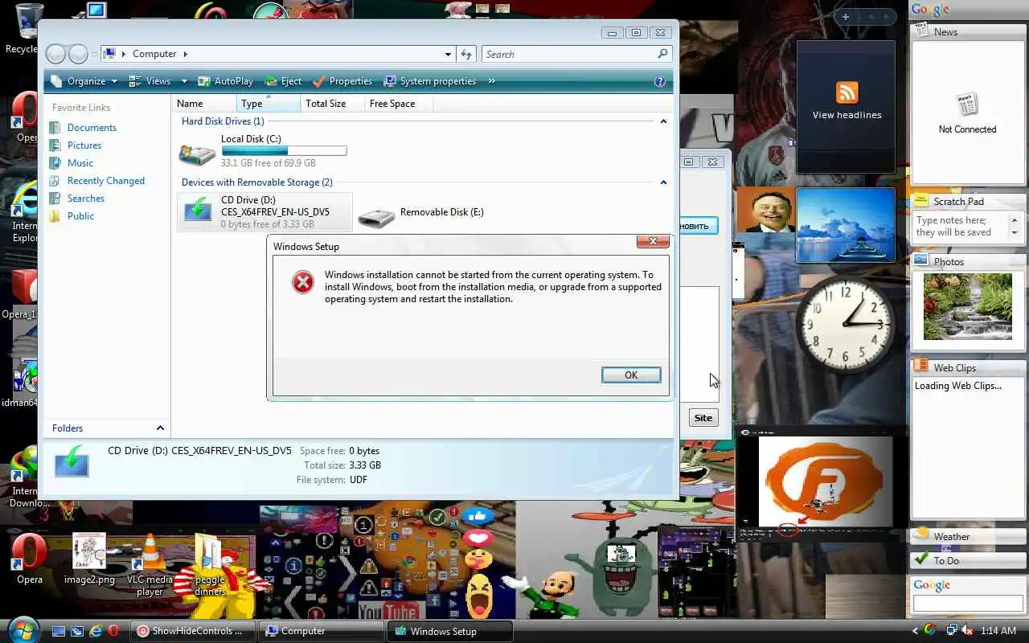
Task: Sort by the Name column header
Action: (x=204, y=104)
